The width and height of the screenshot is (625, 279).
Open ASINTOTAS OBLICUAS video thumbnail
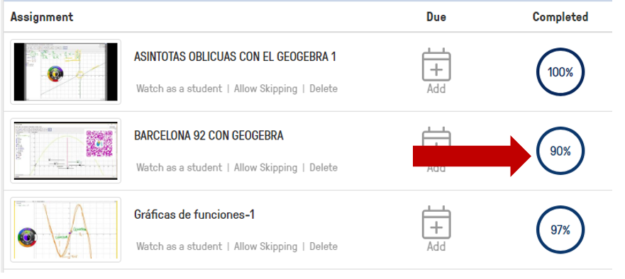coord(66,72)
